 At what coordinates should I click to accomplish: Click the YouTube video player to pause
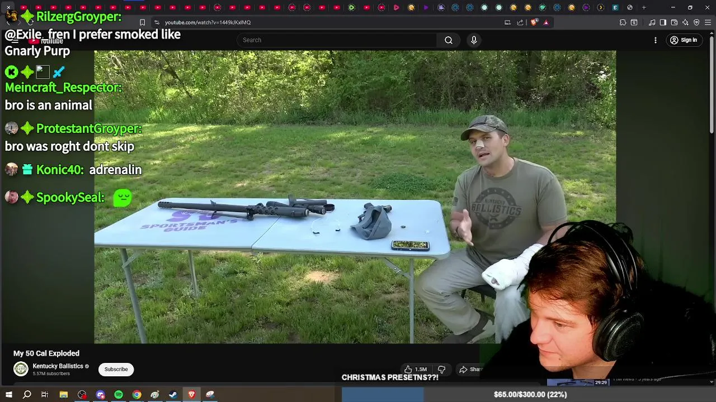click(x=355, y=197)
